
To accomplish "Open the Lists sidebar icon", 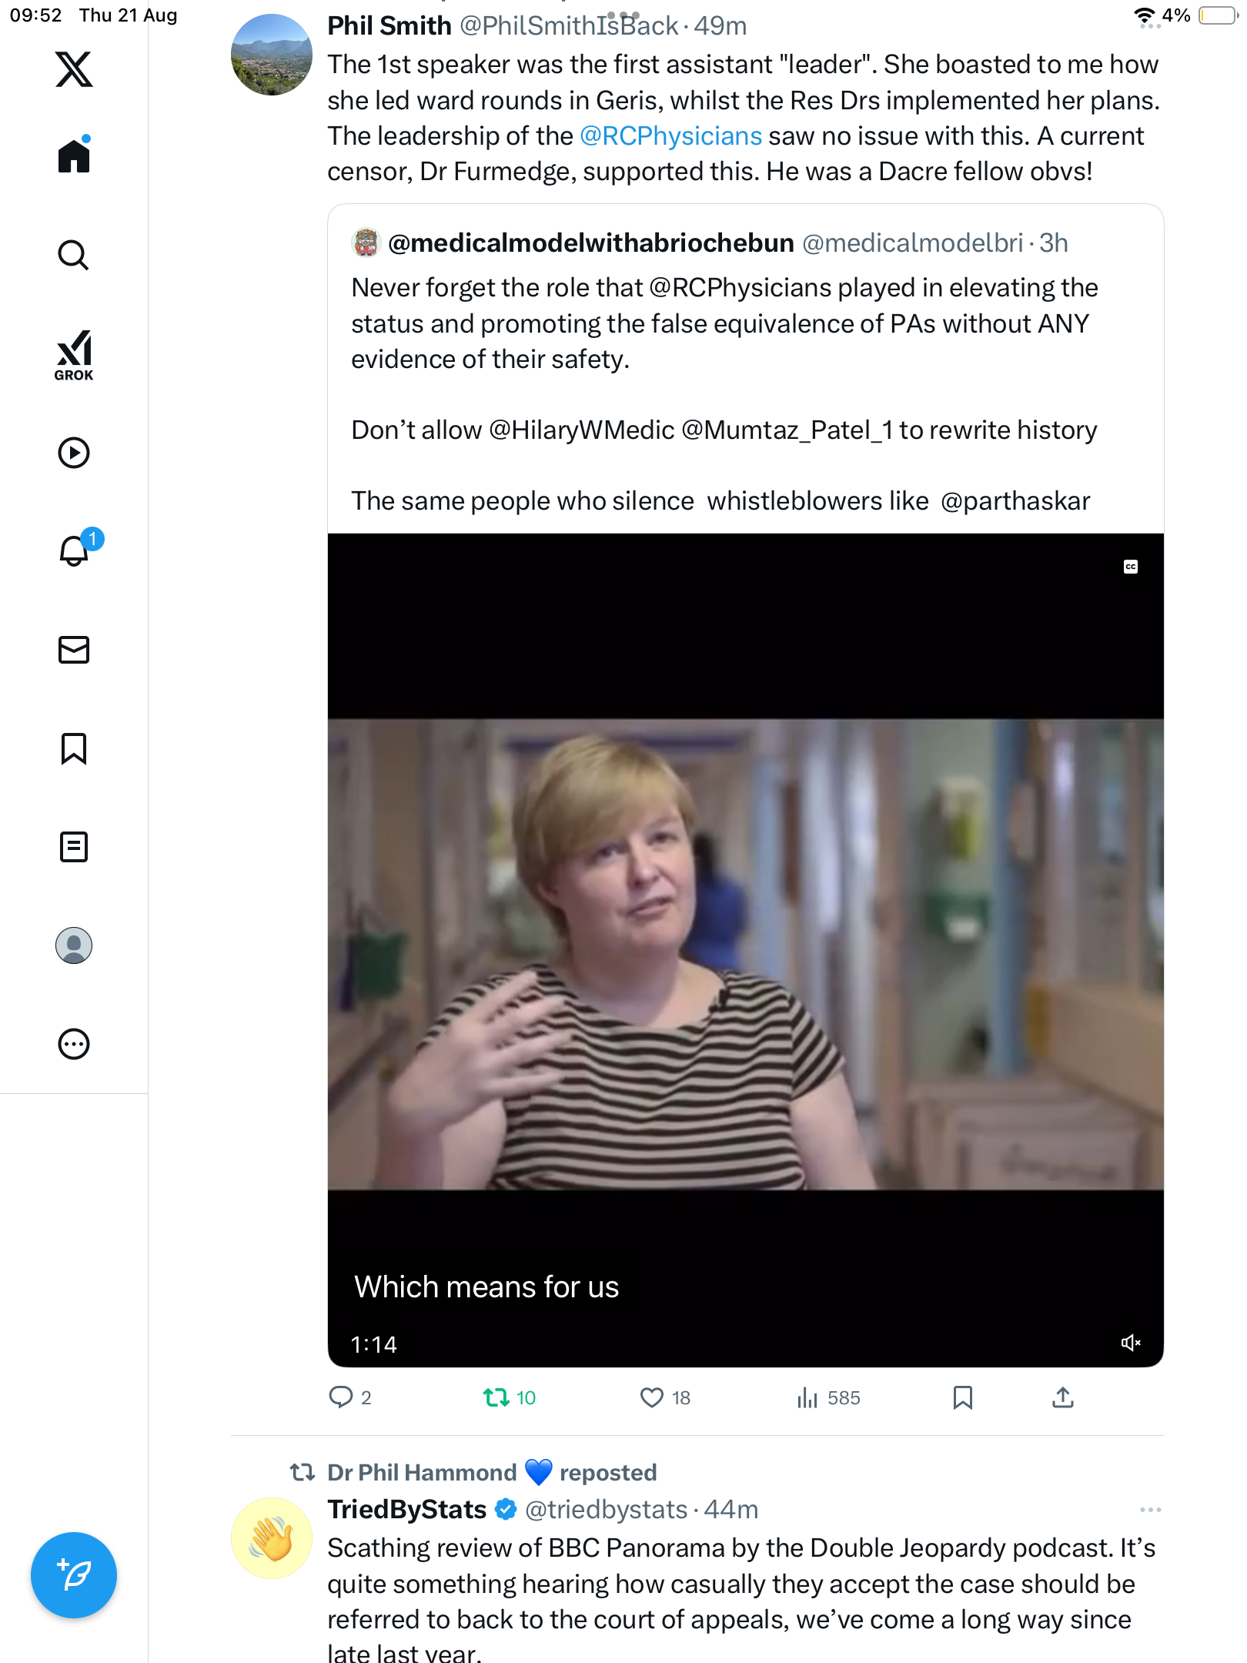I will pos(74,847).
